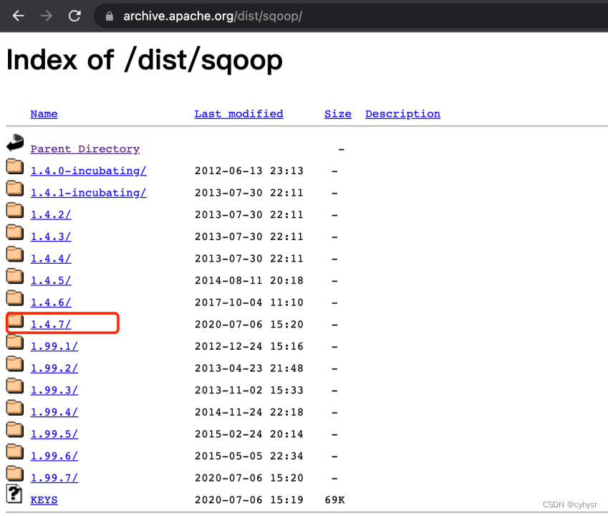Click the page heading 'Index of /dist/sqoop'

144,60
